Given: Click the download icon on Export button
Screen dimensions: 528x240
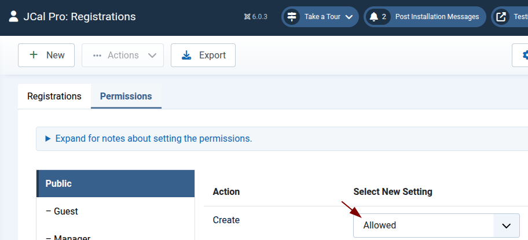Looking at the screenshot, I should coord(186,55).
